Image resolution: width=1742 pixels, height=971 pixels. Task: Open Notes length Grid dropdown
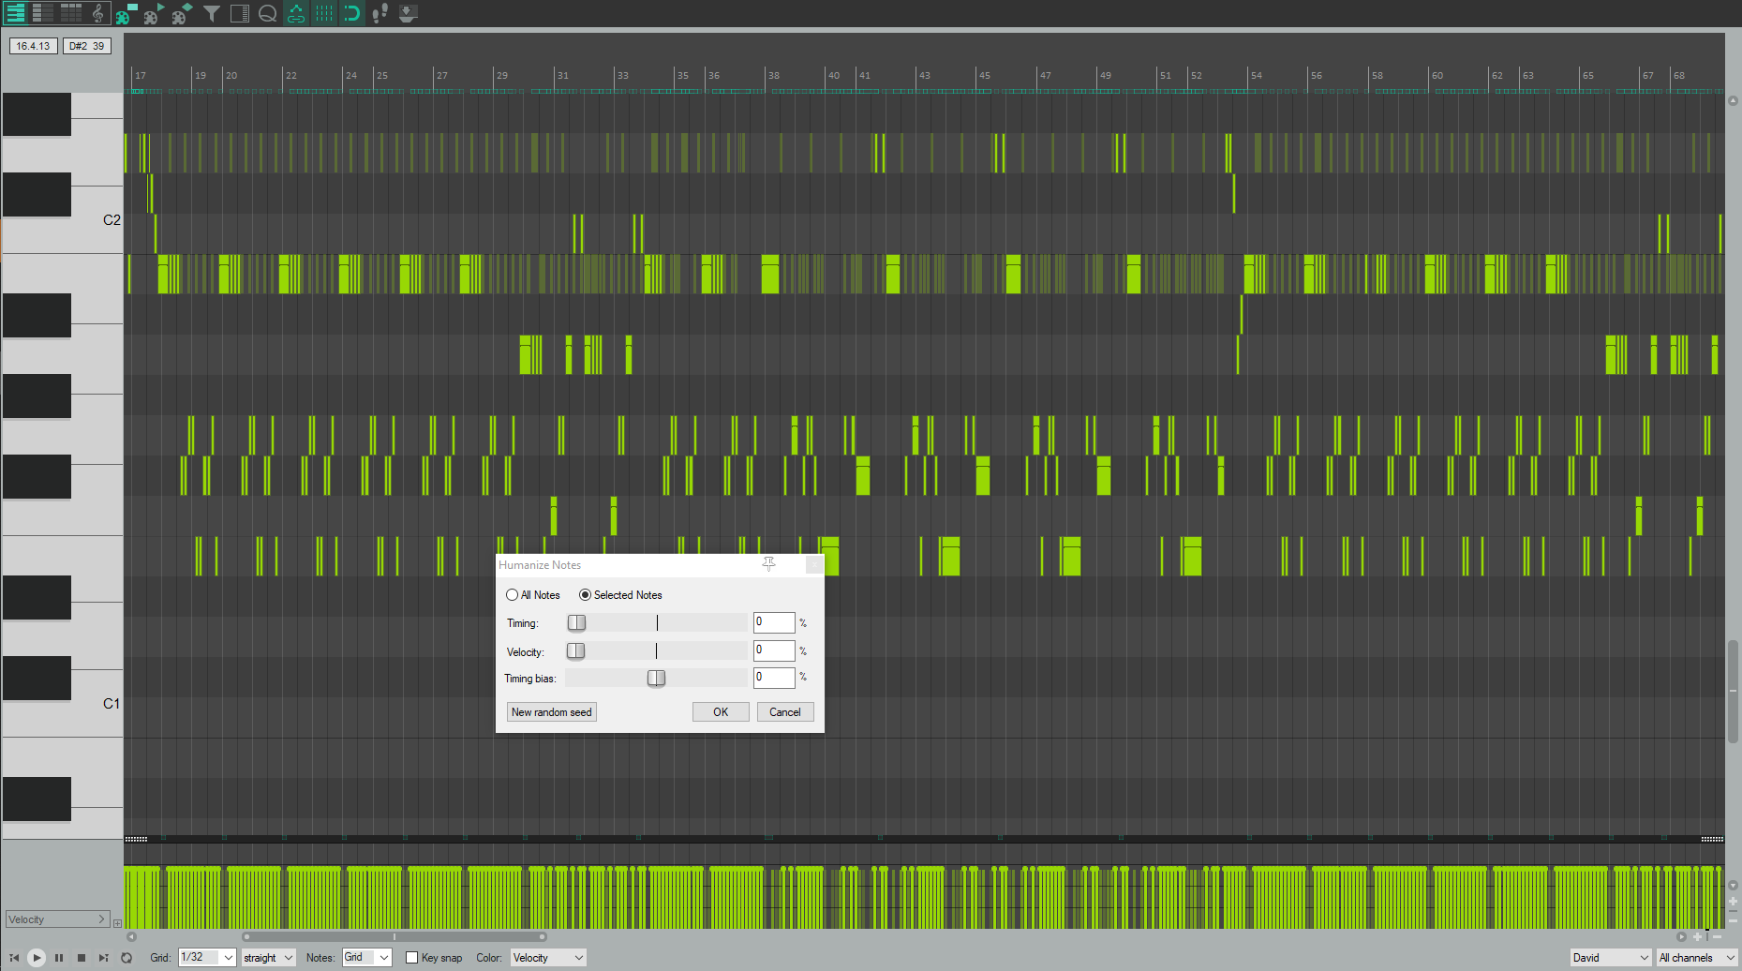click(366, 958)
